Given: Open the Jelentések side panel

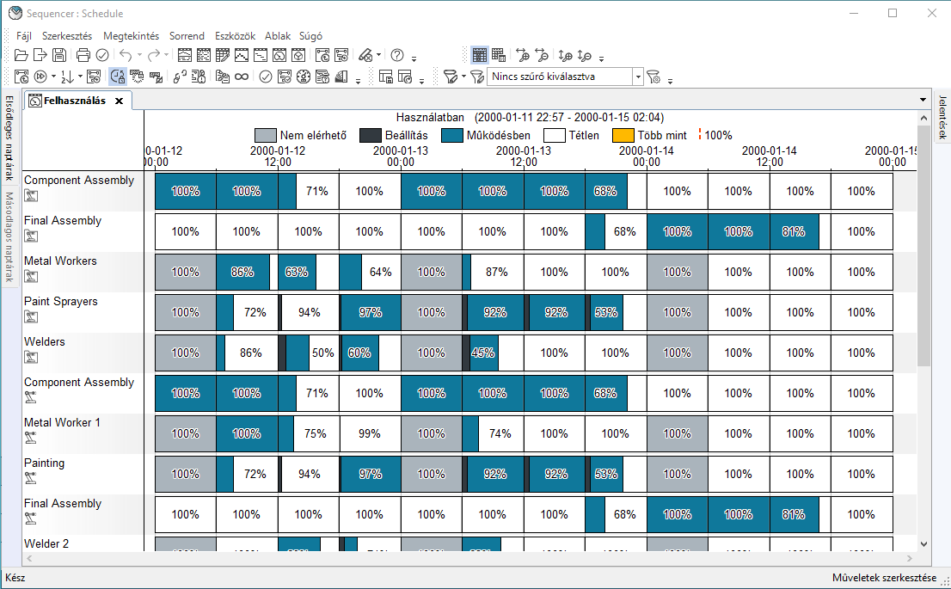Looking at the screenshot, I should (942, 117).
